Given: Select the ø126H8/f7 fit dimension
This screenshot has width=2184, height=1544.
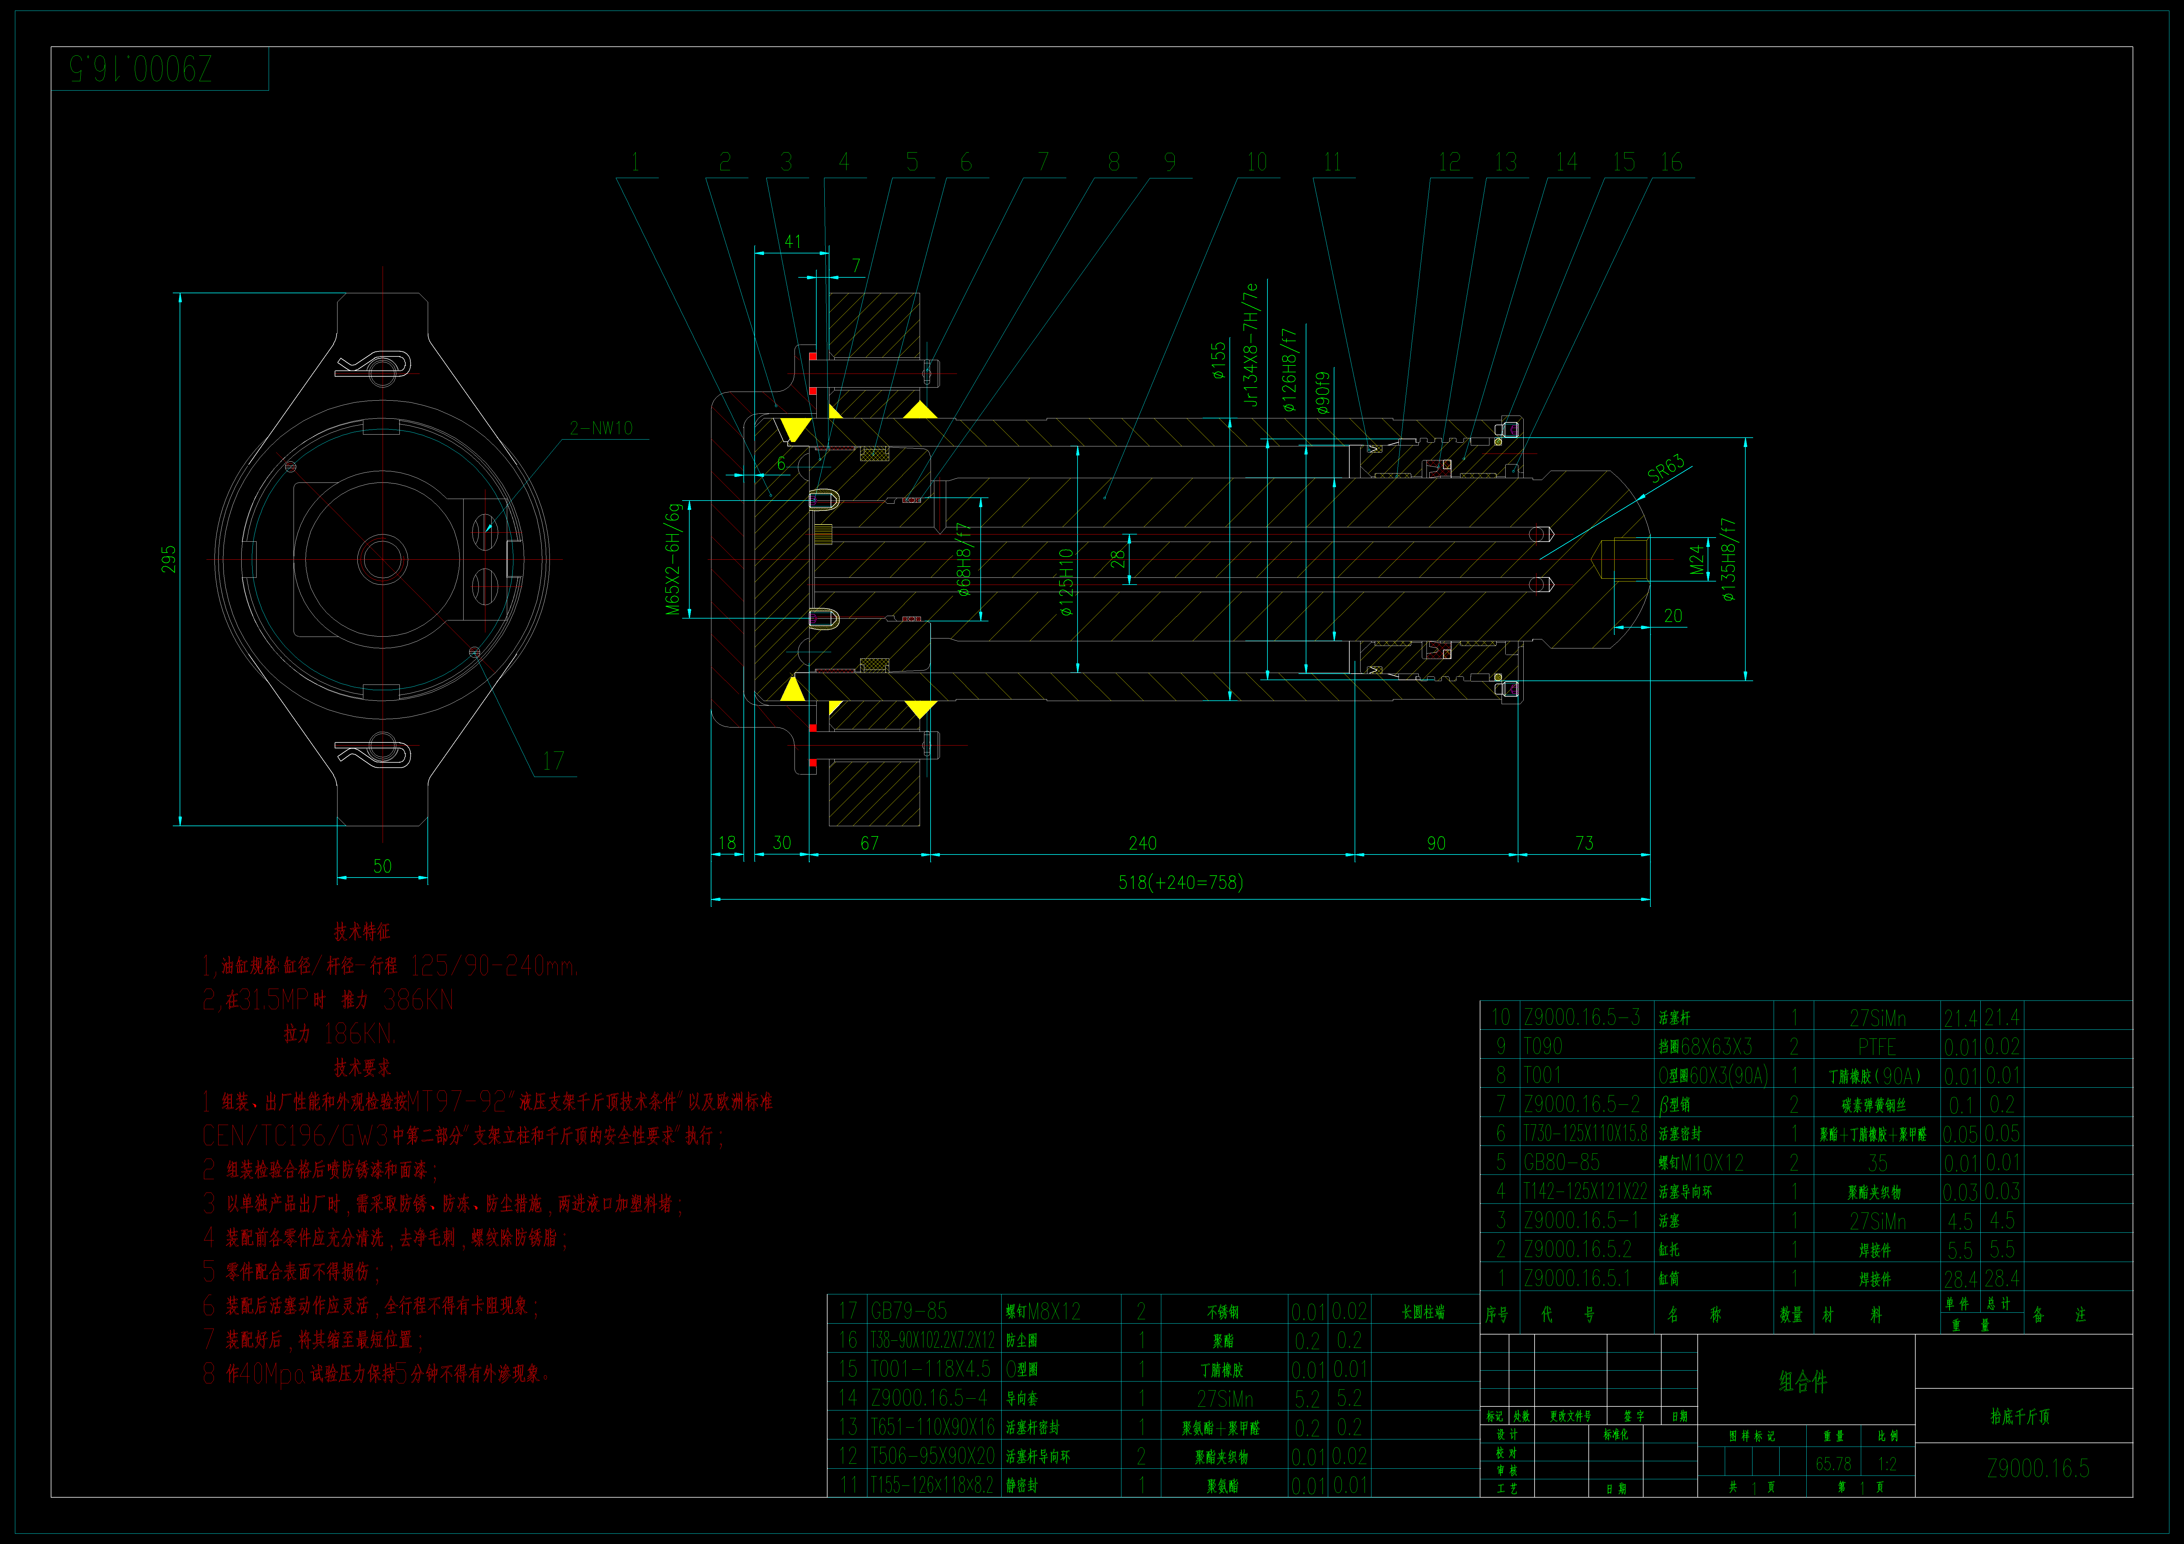Looking at the screenshot, I should [1289, 370].
